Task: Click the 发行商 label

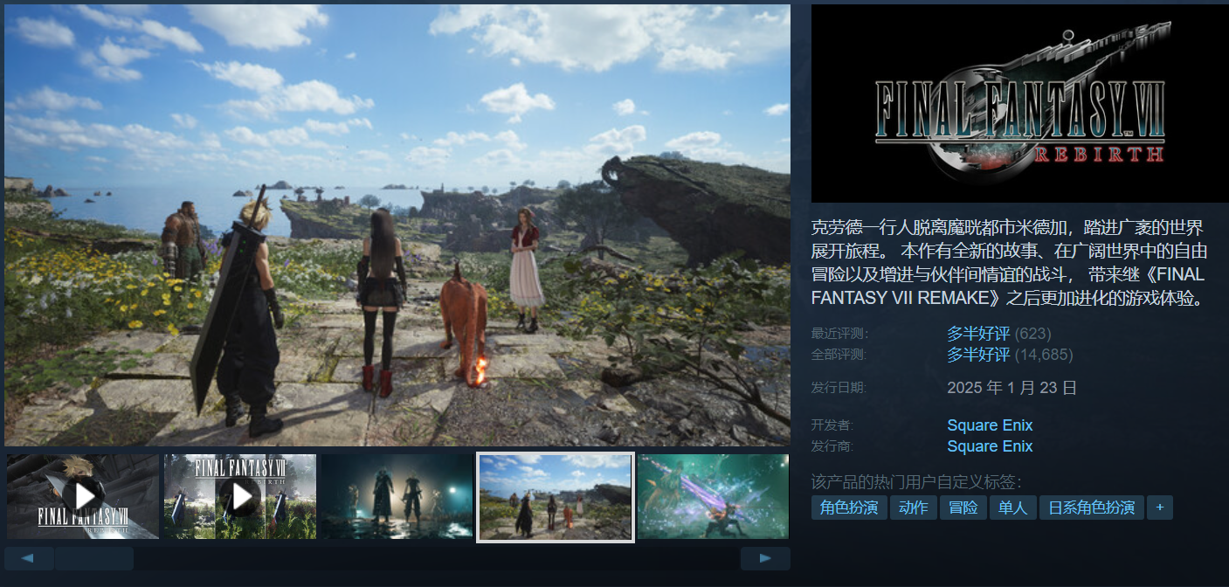Action: [832, 446]
